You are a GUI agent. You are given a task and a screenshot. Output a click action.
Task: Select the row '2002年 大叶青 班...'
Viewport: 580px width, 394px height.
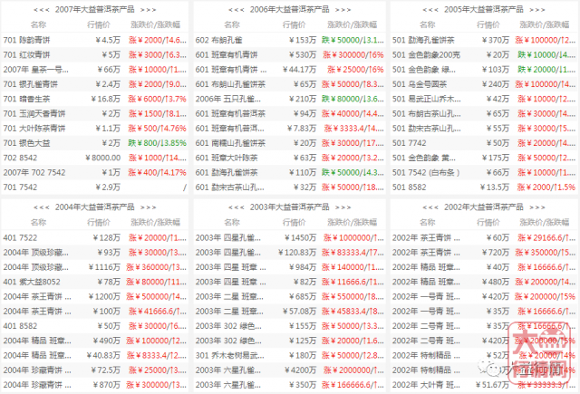click(x=484, y=385)
